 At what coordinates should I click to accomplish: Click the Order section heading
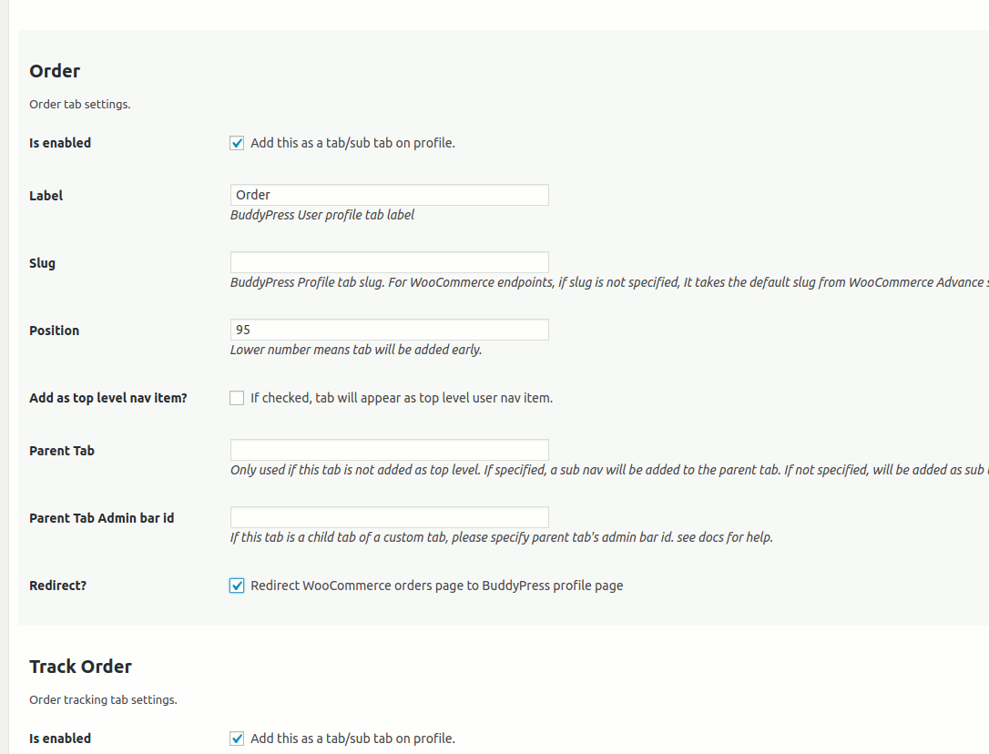55,71
